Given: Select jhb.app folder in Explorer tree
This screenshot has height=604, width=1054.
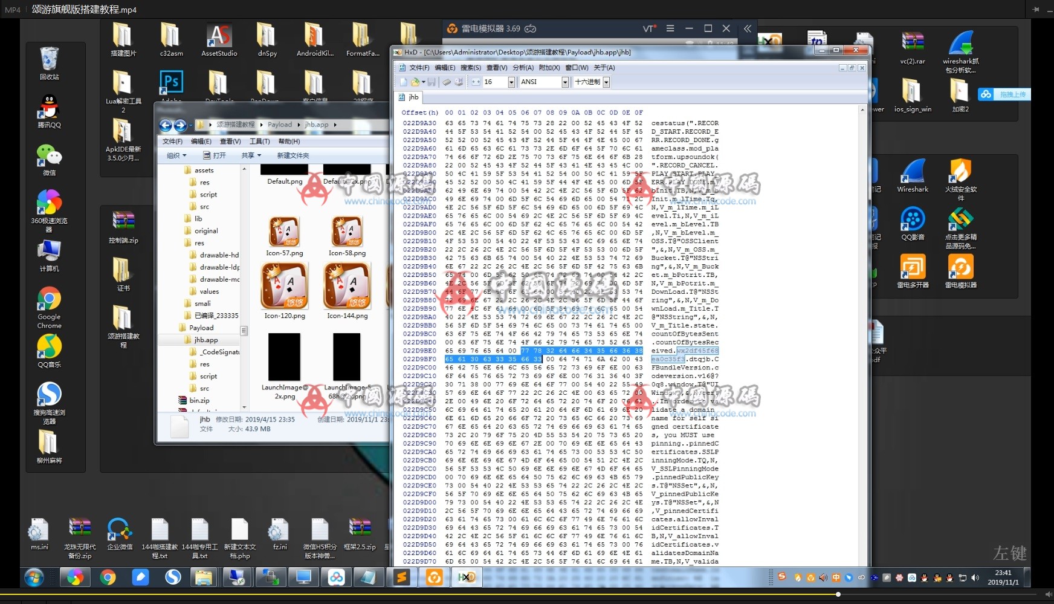Looking at the screenshot, I should coord(201,340).
